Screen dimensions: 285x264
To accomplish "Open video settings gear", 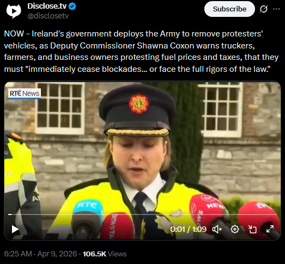I will tap(235, 229).
